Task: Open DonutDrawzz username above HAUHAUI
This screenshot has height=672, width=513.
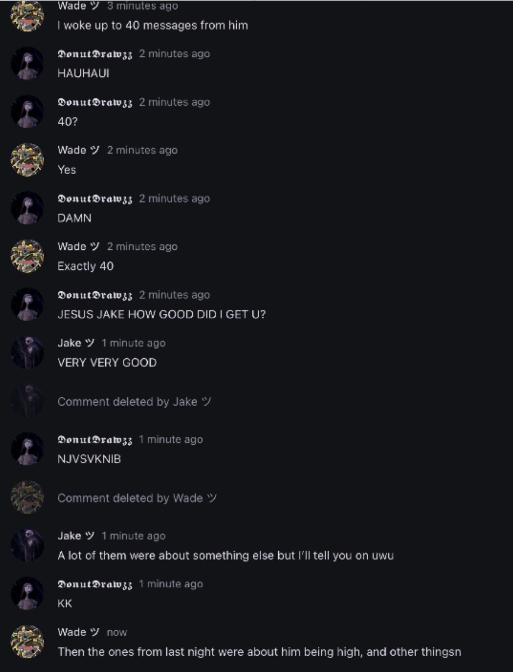Action: [95, 54]
